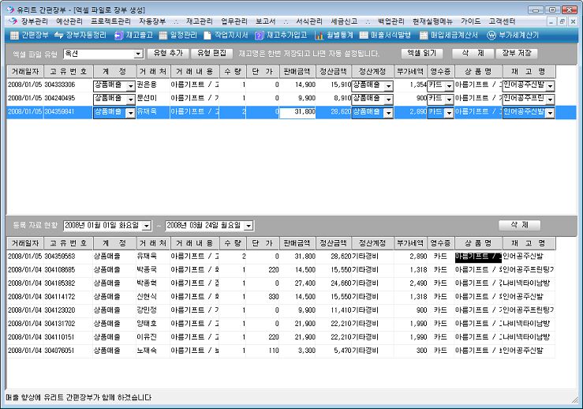583x409 pixels.
Task: Open the 매출서식발행 toolbar item
Action: coord(385,36)
